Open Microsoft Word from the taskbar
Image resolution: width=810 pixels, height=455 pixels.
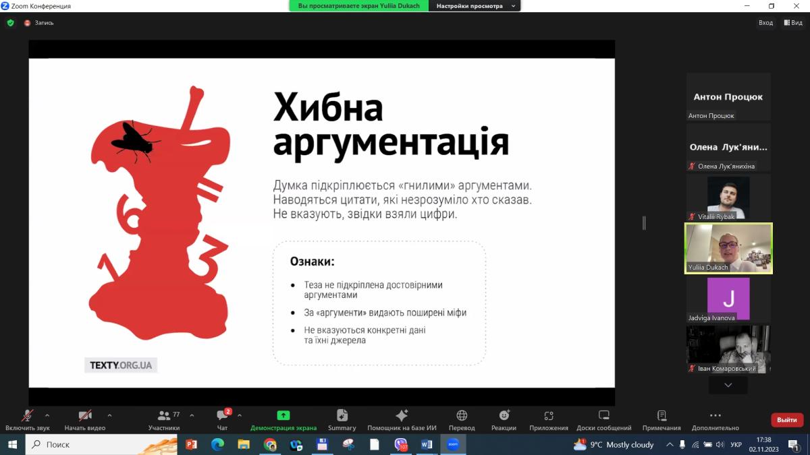pyautogui.click(x=427, y=444)
